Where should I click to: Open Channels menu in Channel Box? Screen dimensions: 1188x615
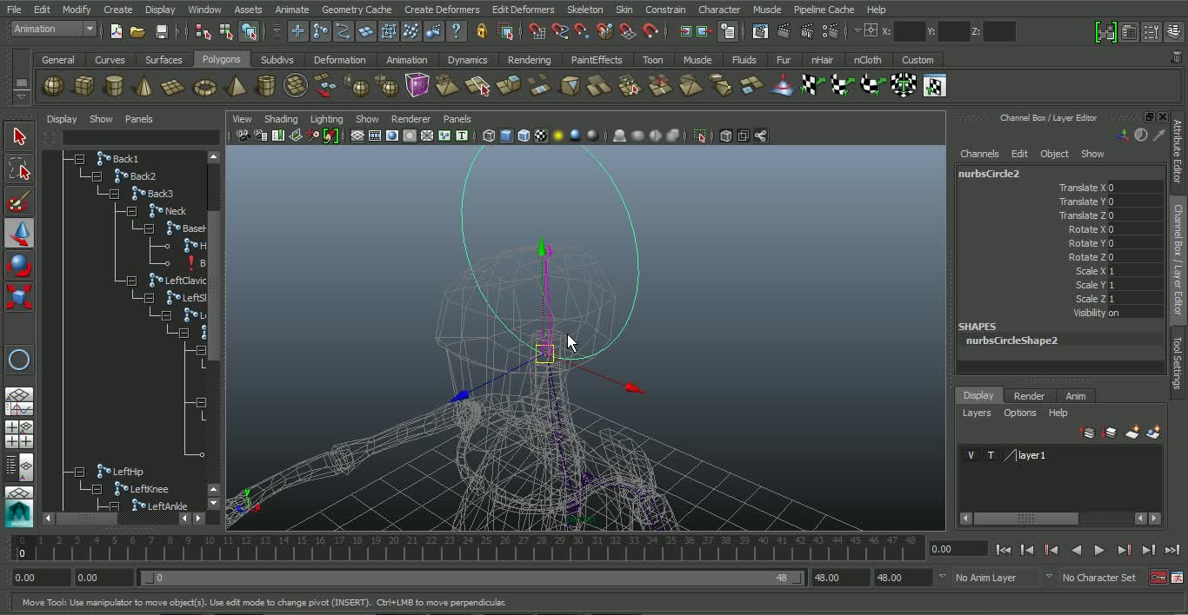[x=979, y=154]
